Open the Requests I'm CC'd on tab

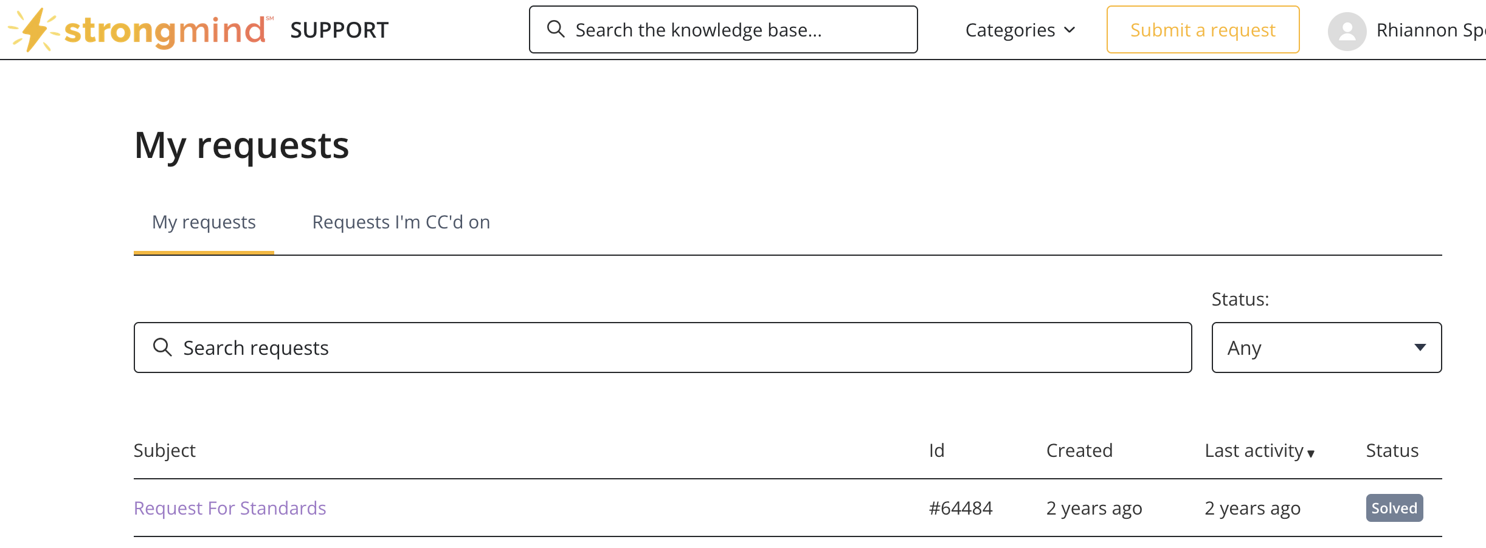tap(401, 222)
